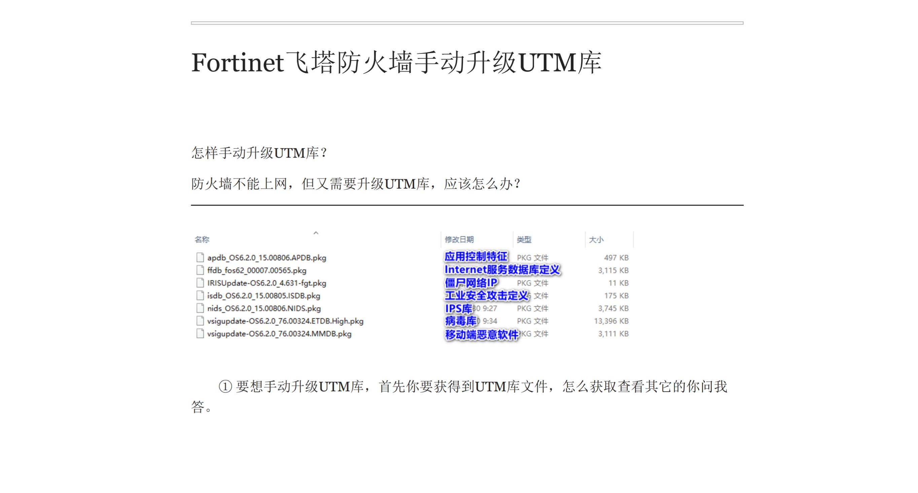918x493 pixels.
Task: Click the 9:34 modified time in the ETDB.High row
Action: [490, 321]
